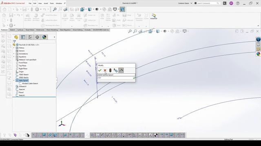Open the File menu
This screenshot has height=146, width=261.
[x=30, y=3]
